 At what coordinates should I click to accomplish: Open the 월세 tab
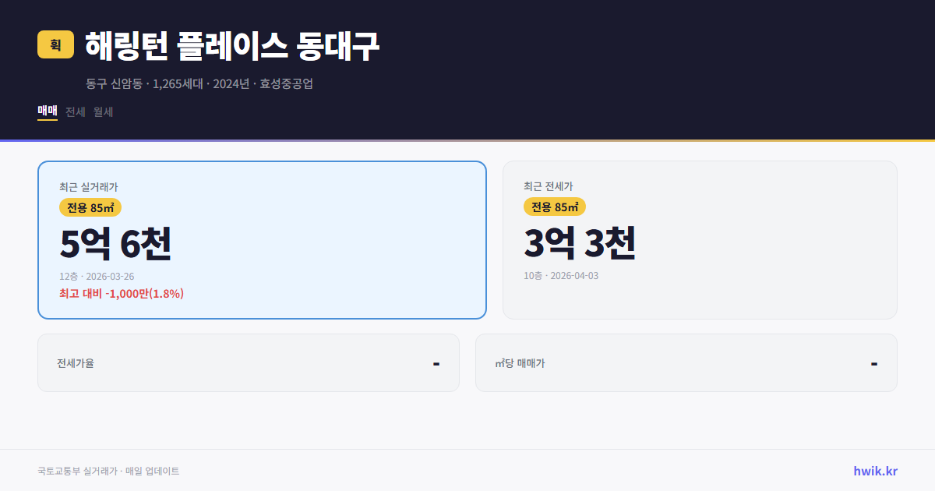[x=103, y=111]
